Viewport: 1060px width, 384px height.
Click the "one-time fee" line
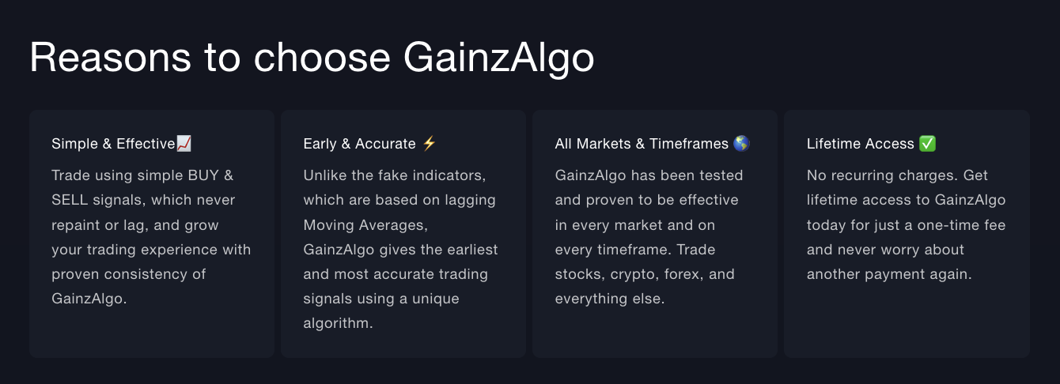click(960, 225)
